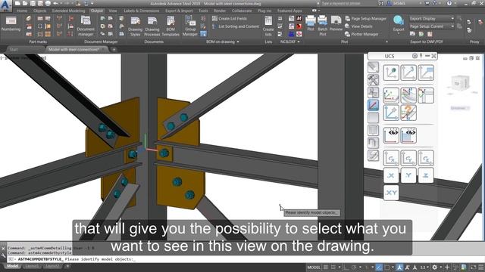Switch to the Export & Import ribbon tab
Image resolution: width=485 pixels, height=272 pixels.
(x=179, y=11)
